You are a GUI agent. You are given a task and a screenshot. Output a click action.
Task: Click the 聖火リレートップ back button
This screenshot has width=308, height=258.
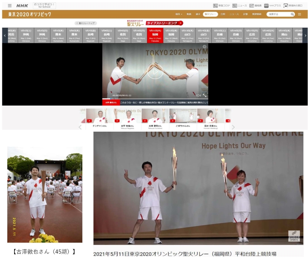tap(85, 23)
